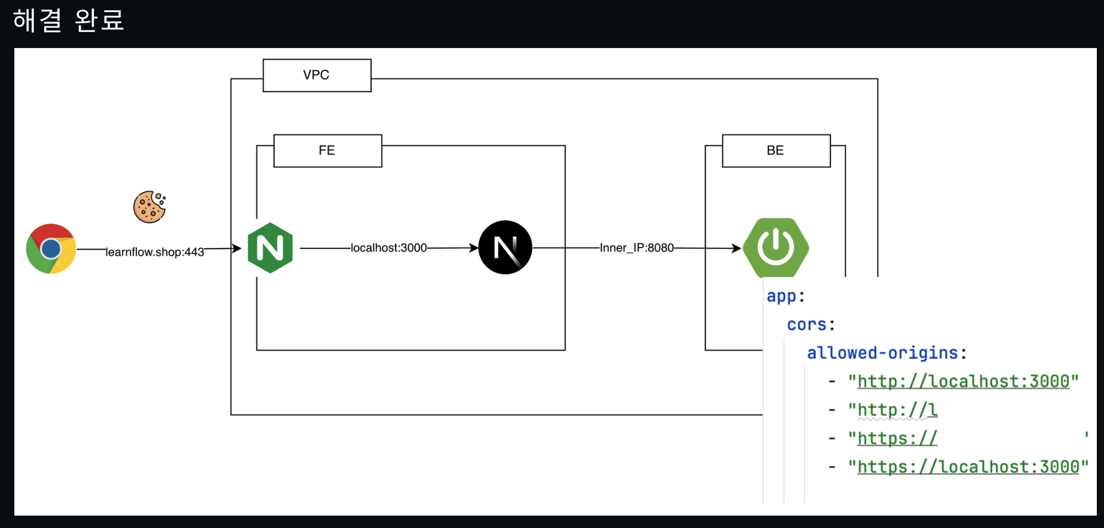
Task: Open the http://localhost:3000 link
Action: [x=963, y=381]
